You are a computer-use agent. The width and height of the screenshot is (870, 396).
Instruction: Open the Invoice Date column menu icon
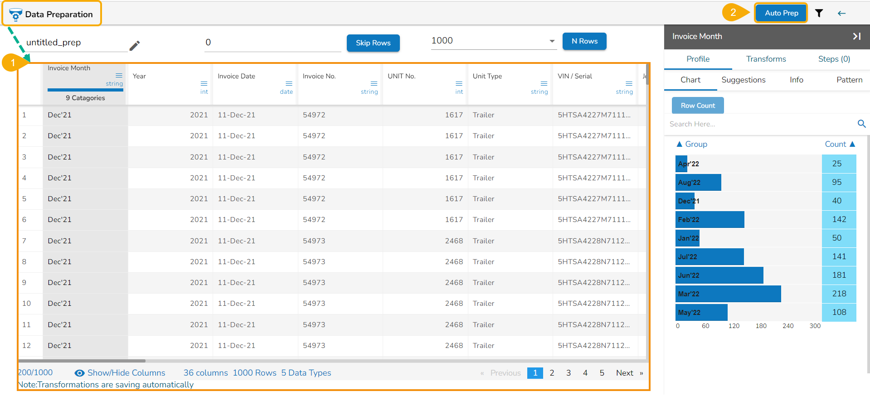(x=289, y=83)
